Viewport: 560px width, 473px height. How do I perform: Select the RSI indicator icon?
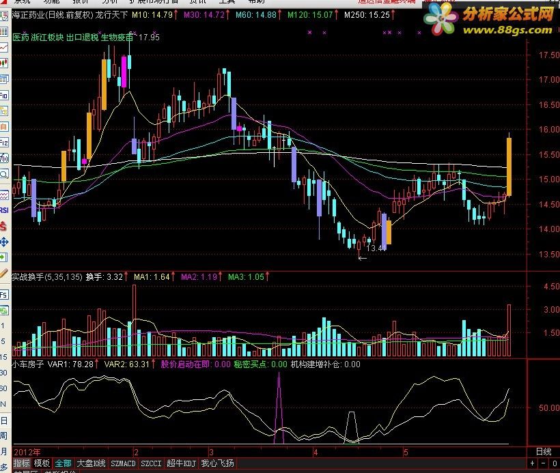[x=3, y=210]
